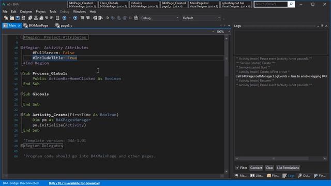Collapse the Sub Process_Globals block

click(x=22, y=73)
